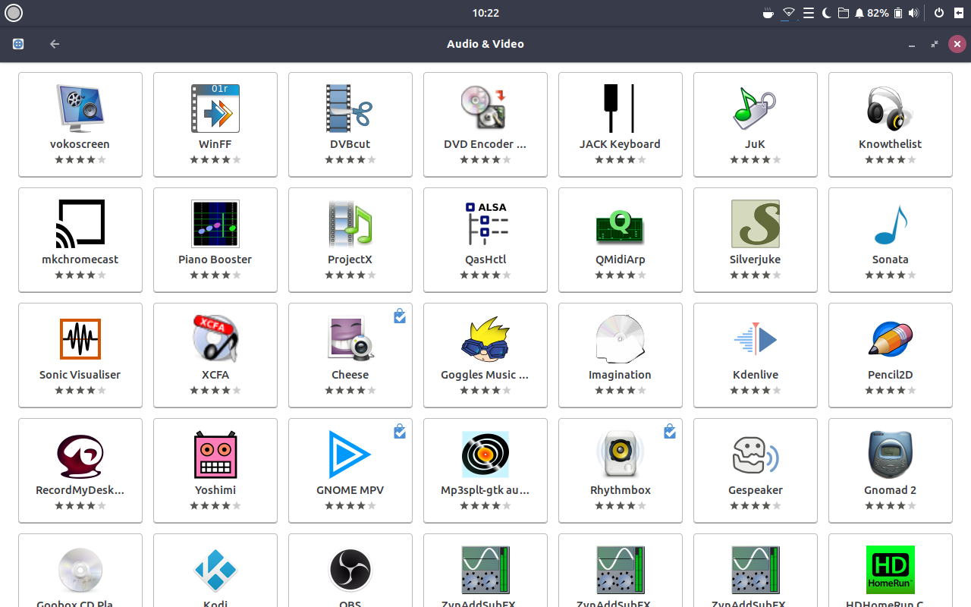Open the DVBcut film-and-scissors icon
The height and width of the screenshot is (607, 971).
(x=350, y=109)
